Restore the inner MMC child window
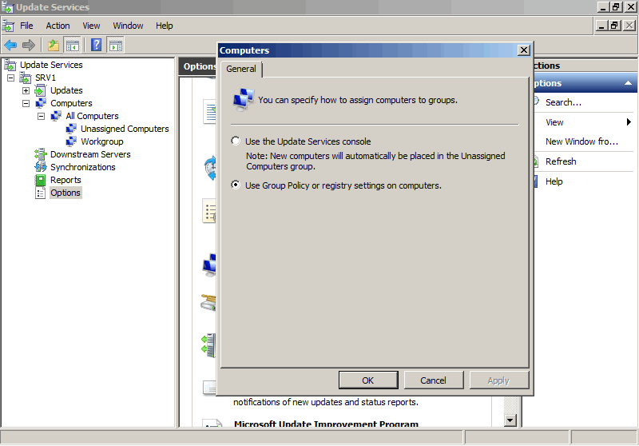Screen dimensions: 639x446 [x=614, y=26]
